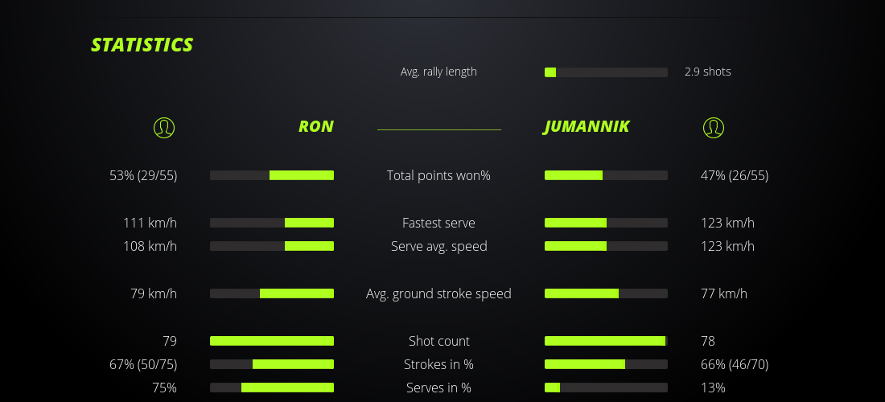Click Ron's strokes in % bar

pos(272,364)
